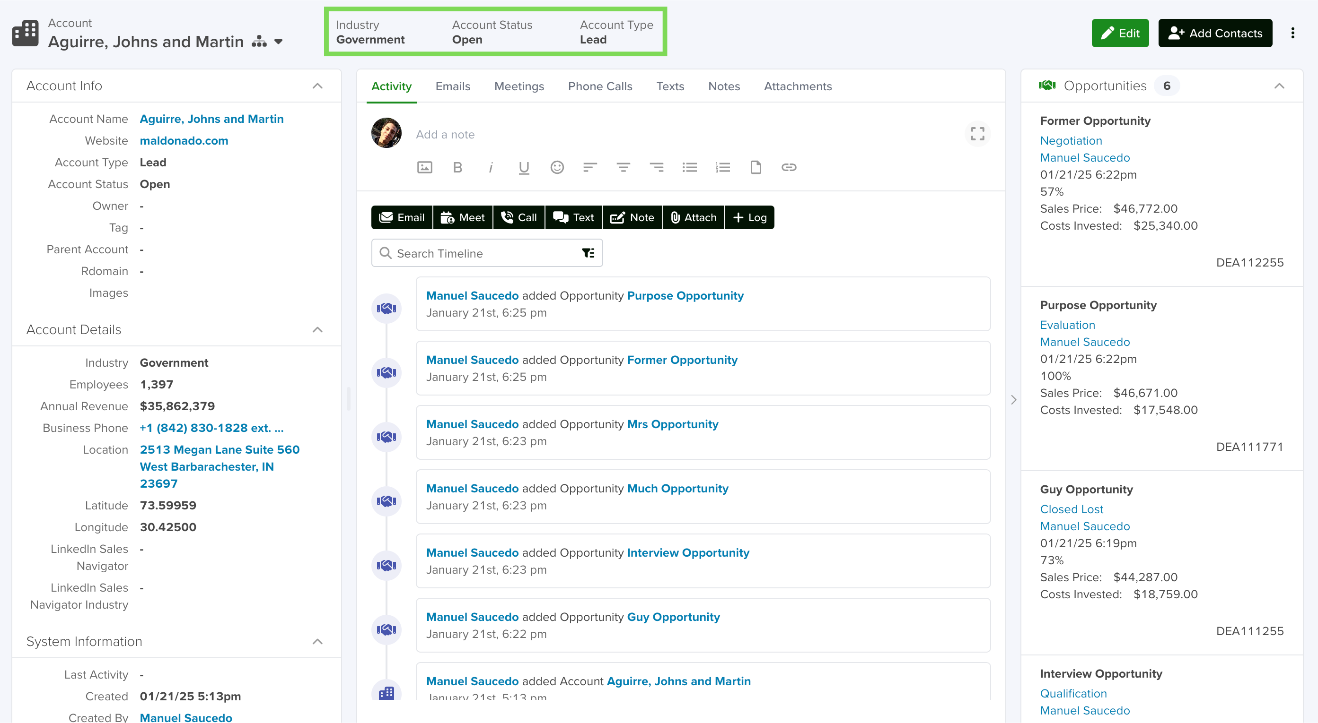The image size is (1318, 723).
Task: Click building icon beside added Account entry
Action: [x=387, y=692]
